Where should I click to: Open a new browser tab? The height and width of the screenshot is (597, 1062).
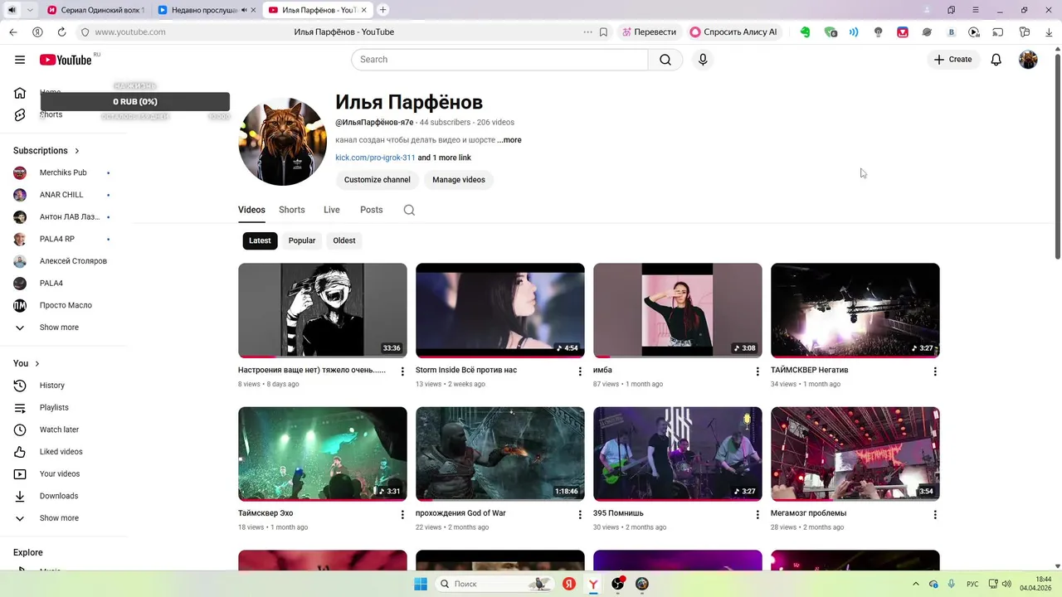(382, 10)
